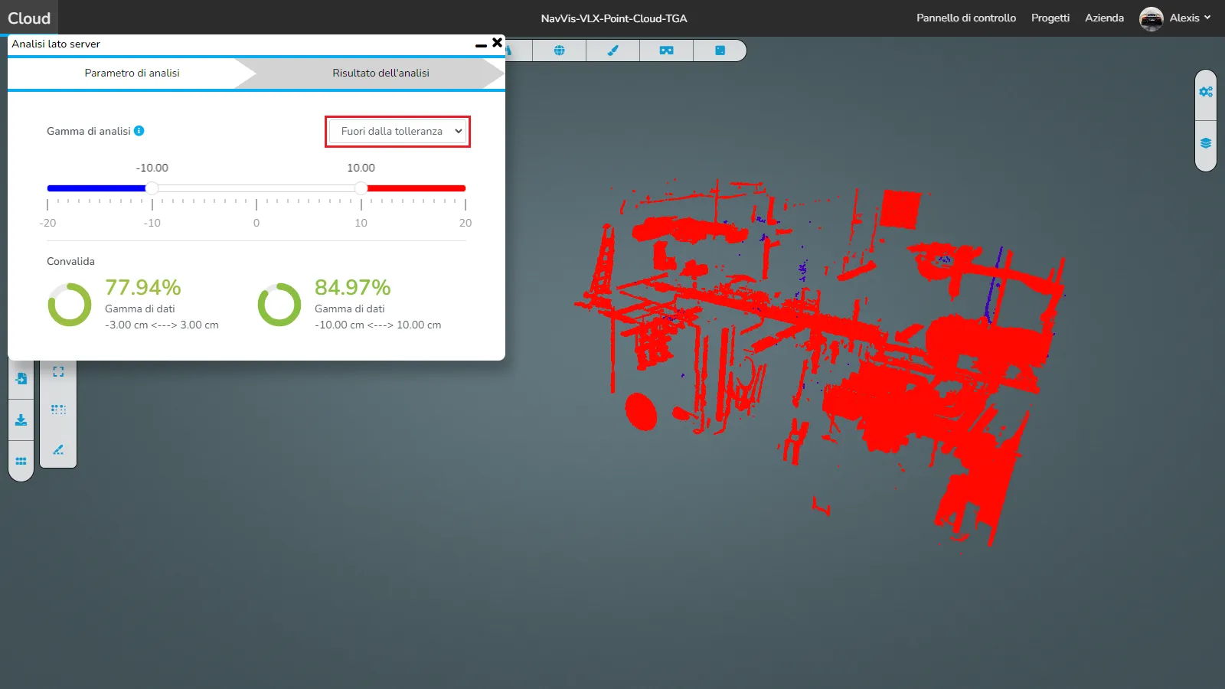
Task: Open 'Pannello di controllo' link
Action: (x=966, y=18)
